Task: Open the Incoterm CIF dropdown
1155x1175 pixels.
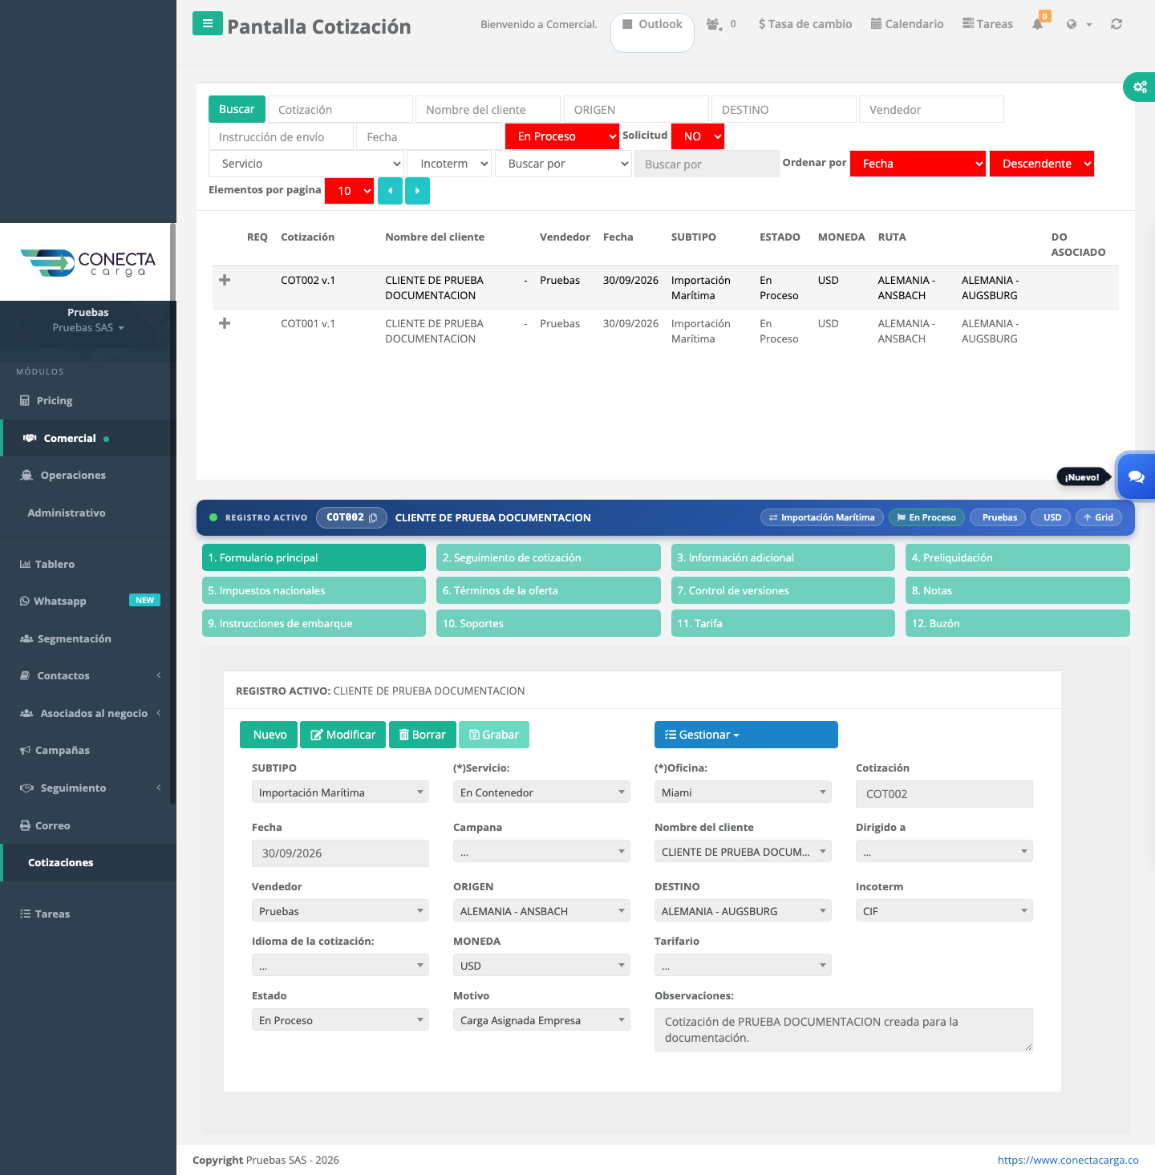Action: point(944,911)
